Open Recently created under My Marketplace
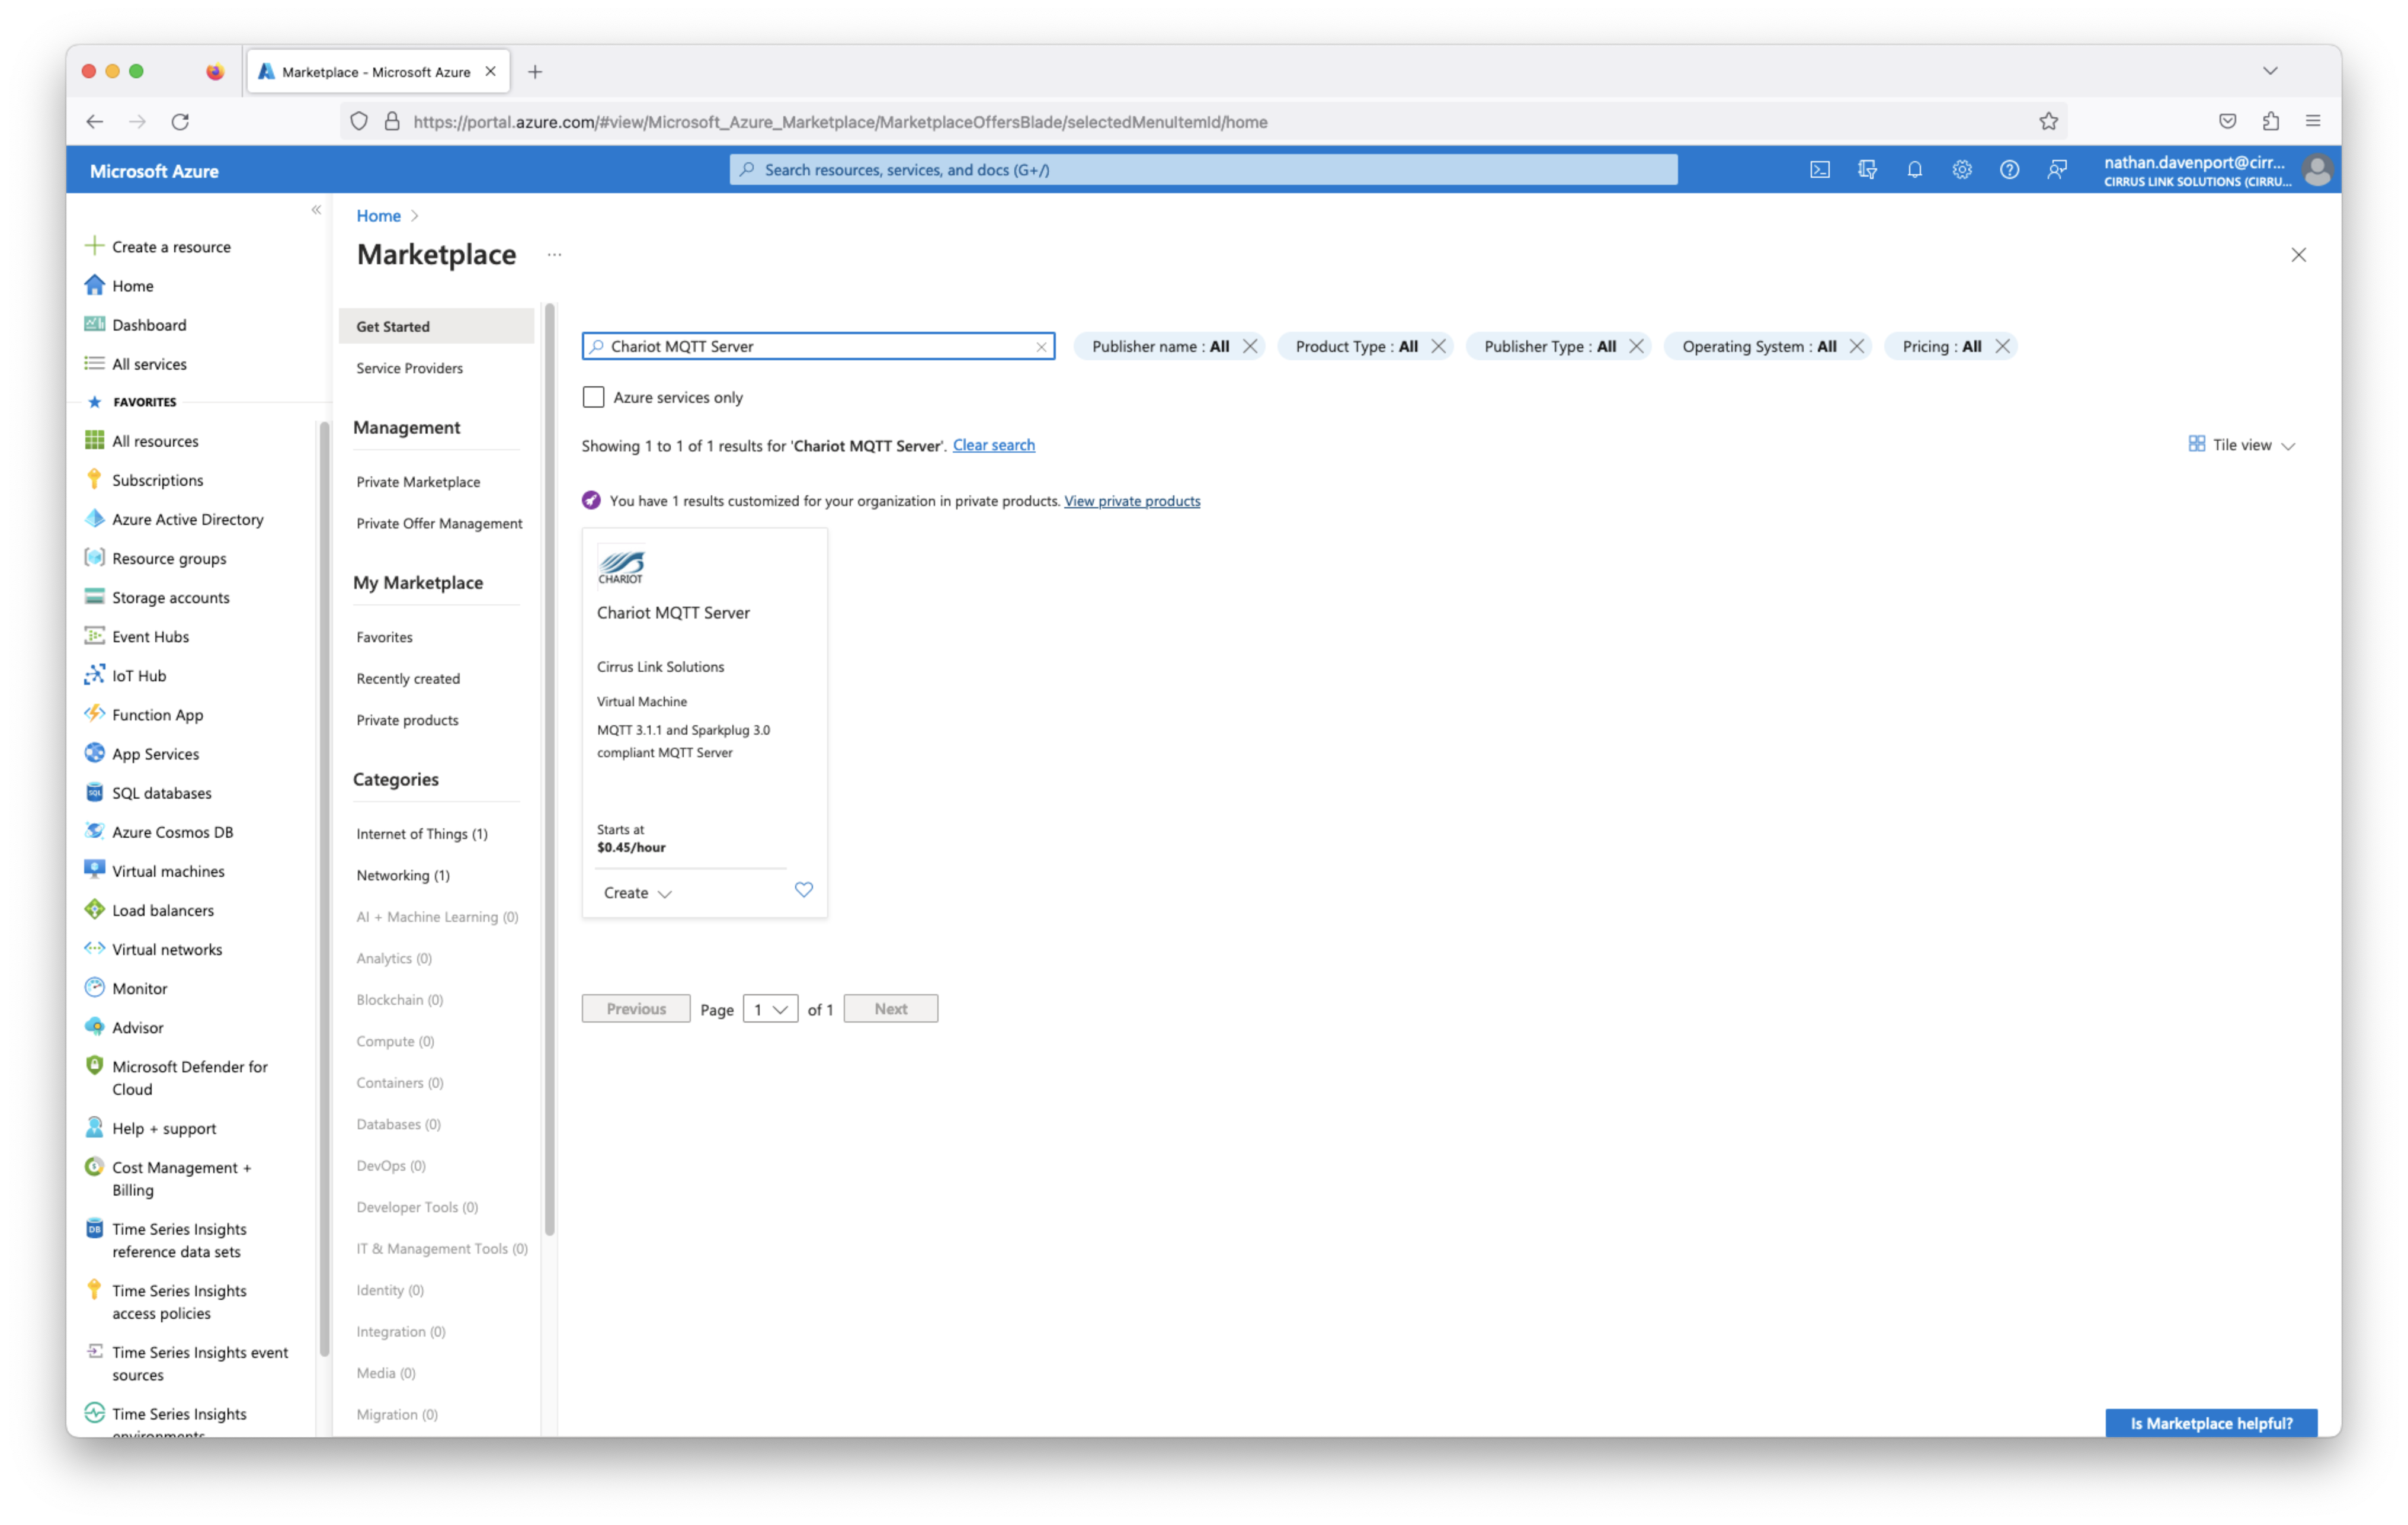Screen dimensions: 2408x1525 click(407, 678)
